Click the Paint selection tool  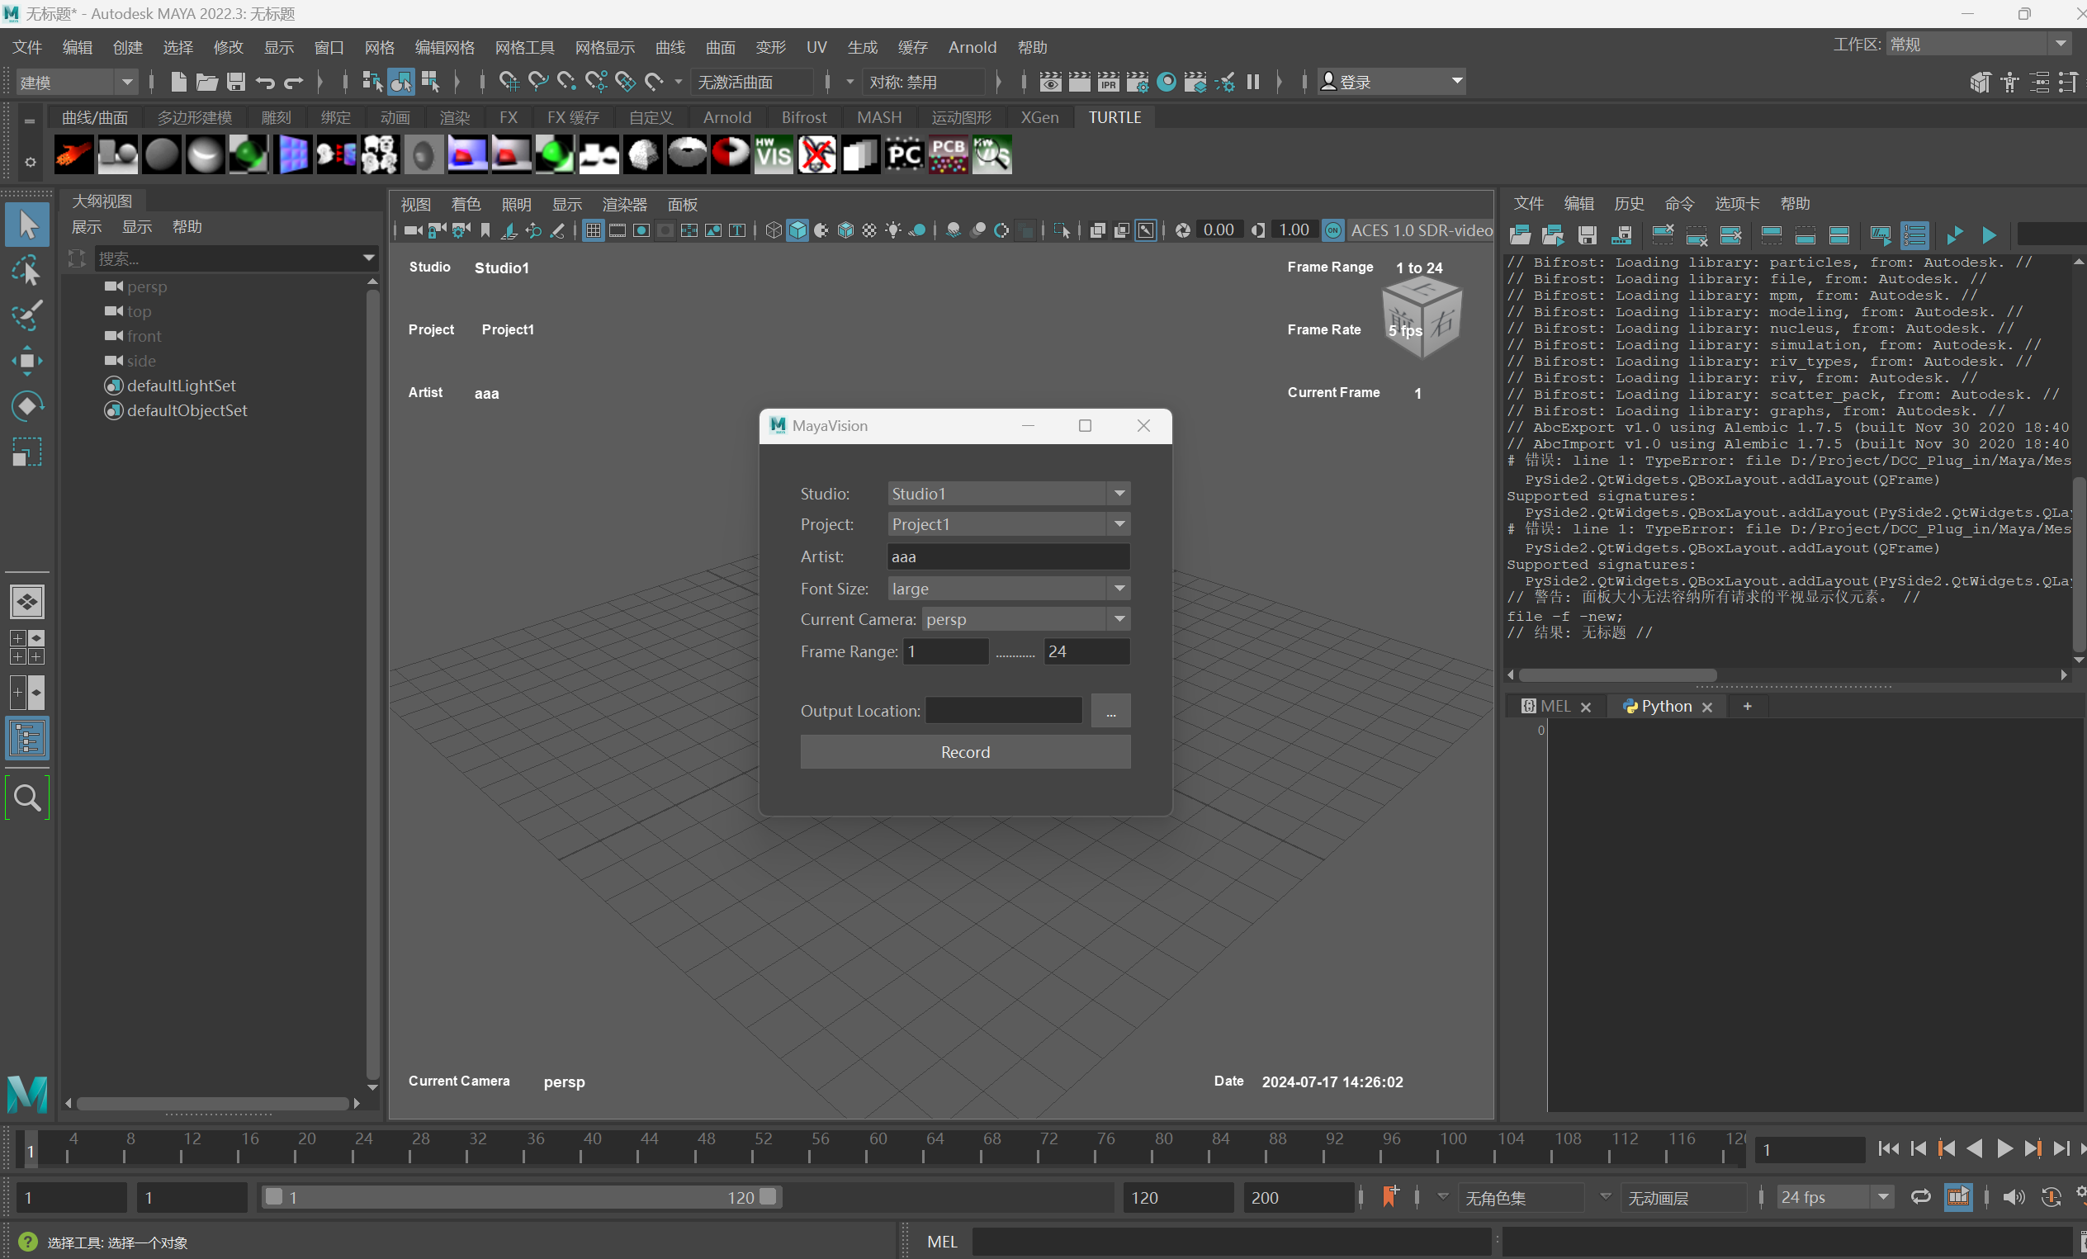[x=27, y=316]
